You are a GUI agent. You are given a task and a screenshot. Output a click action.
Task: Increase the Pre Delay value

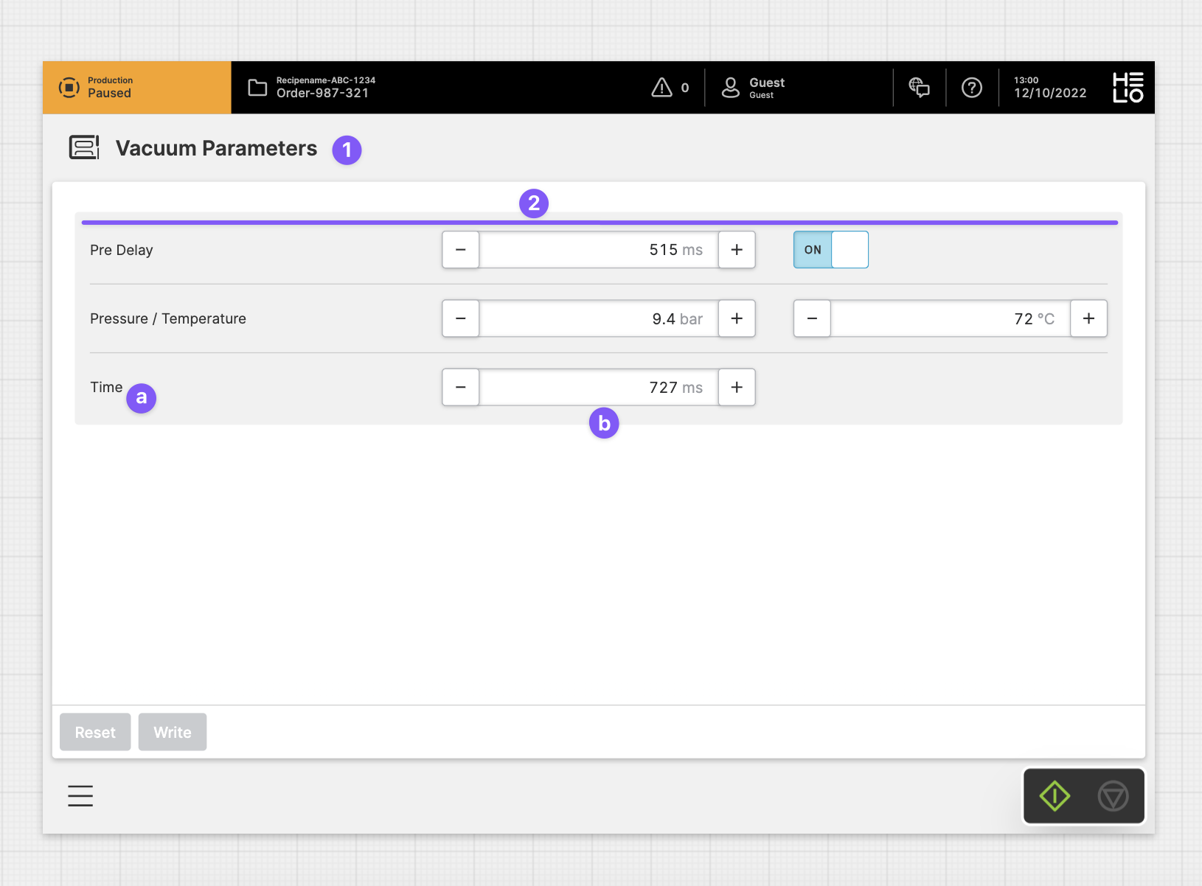[737, 250]
